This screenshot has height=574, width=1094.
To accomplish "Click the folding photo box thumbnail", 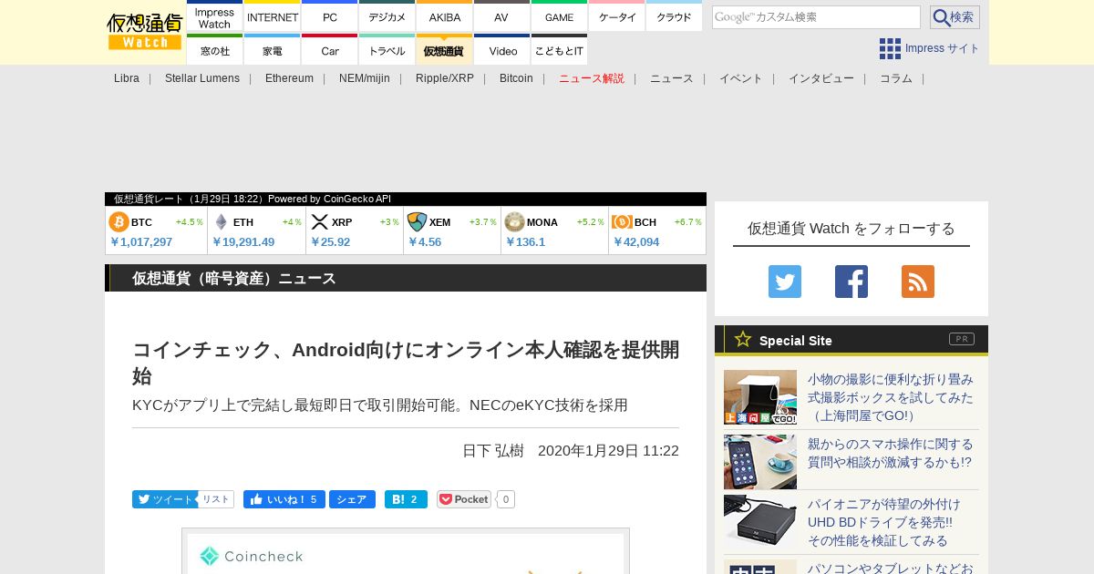I will (x=760, y=397).
